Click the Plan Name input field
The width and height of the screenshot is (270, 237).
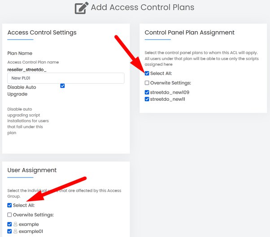tap(66, 78)
